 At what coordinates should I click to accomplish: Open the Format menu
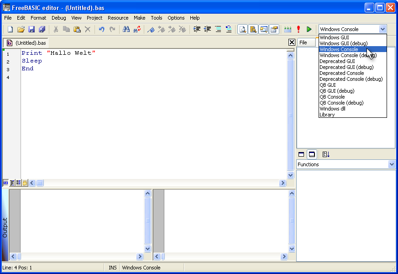point(38,18)
